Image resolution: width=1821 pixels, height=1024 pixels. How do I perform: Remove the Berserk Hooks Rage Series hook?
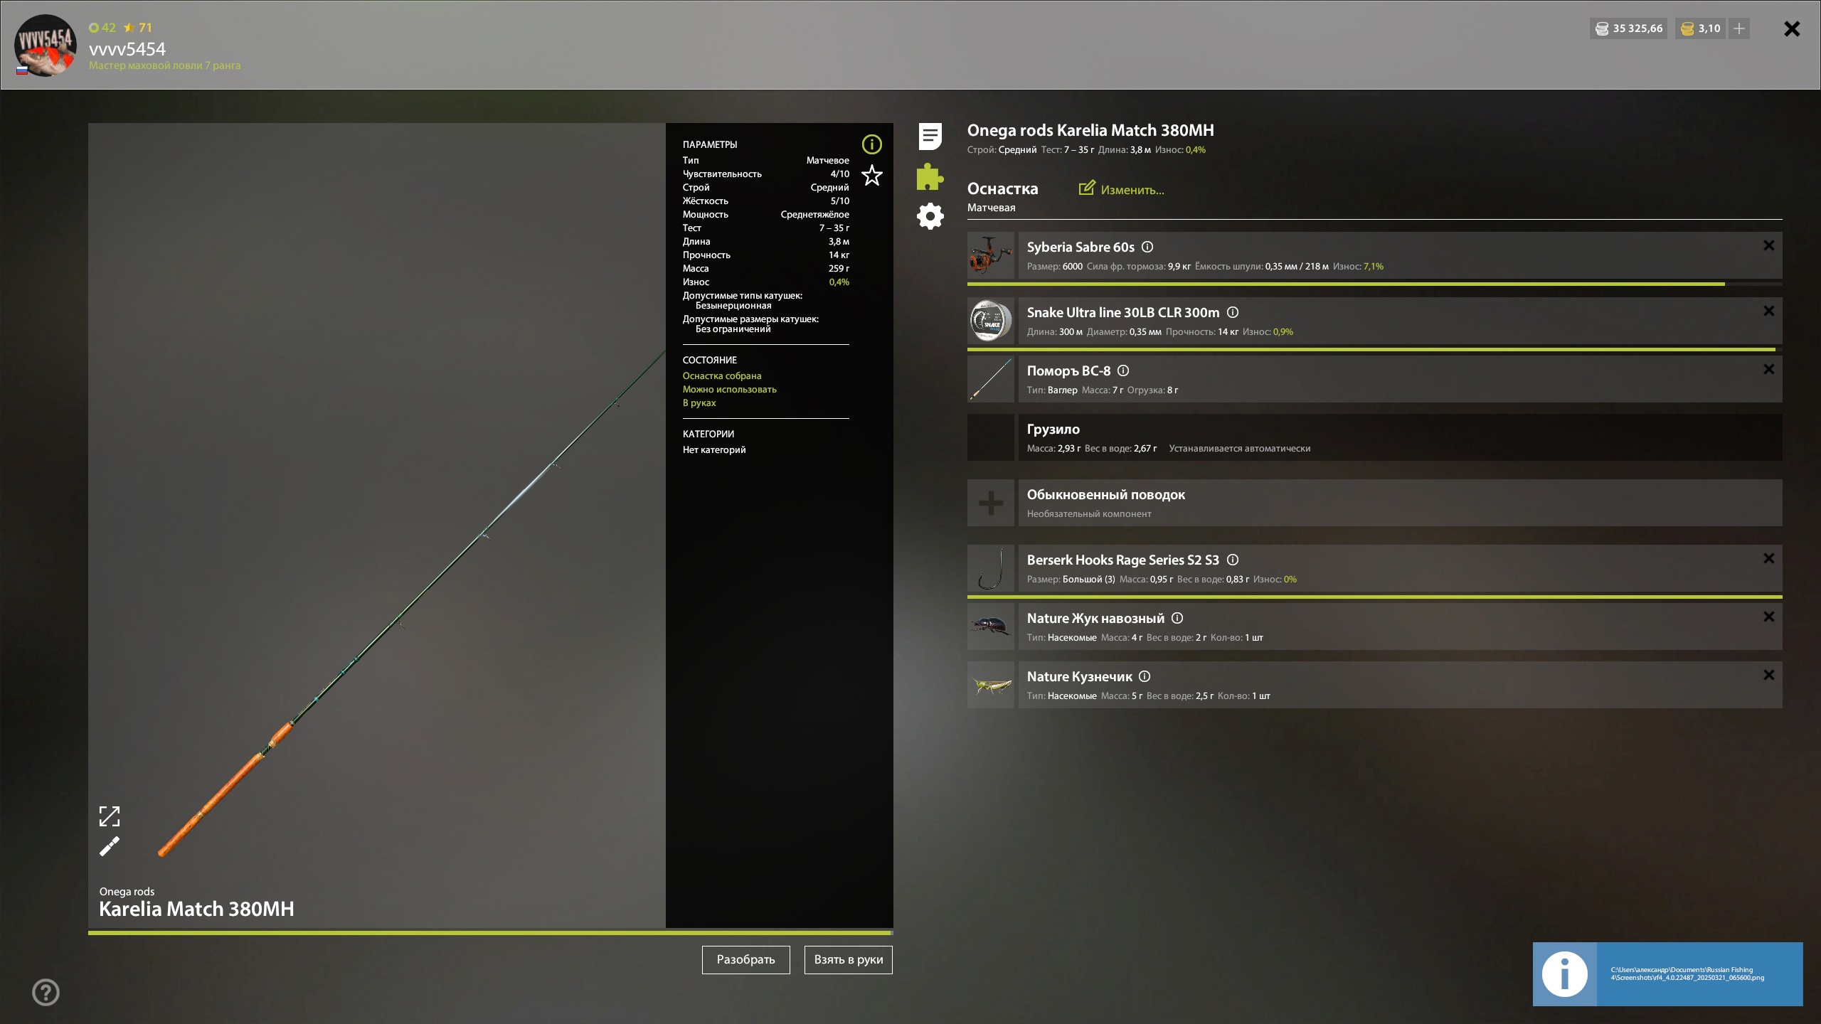point(1768,558)
